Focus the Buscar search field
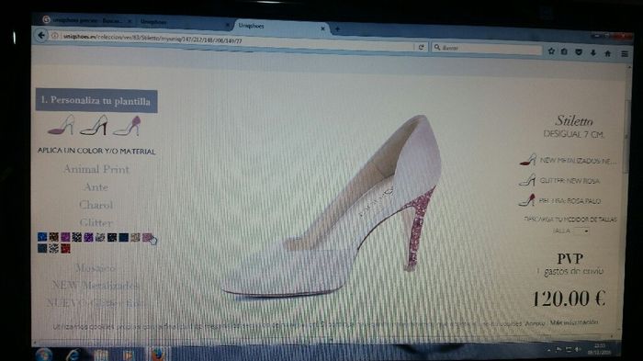Viewport: 643px width, 361px height. [x=487, y=49]
